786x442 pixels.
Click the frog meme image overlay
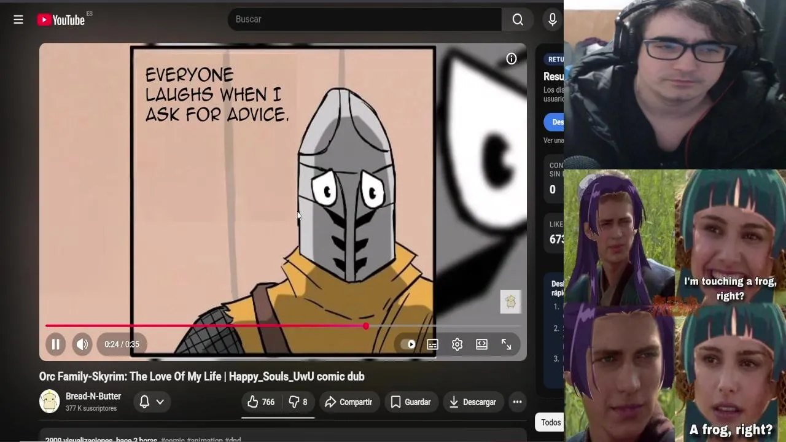(675, 306)
